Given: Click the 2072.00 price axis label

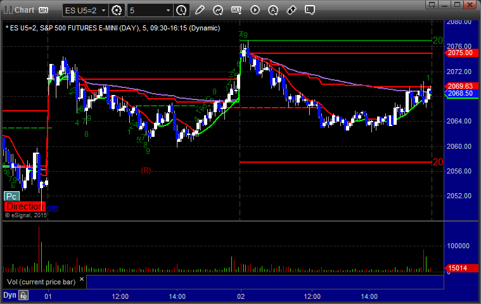Looking at the screenshot, I should (x=459, y=72).
